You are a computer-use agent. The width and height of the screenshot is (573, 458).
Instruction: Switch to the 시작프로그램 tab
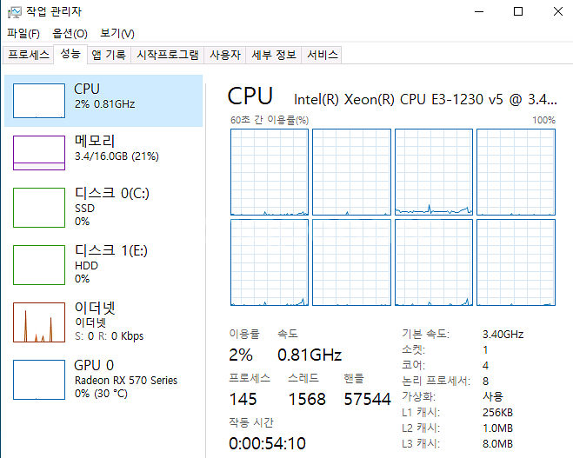point(168,56)
